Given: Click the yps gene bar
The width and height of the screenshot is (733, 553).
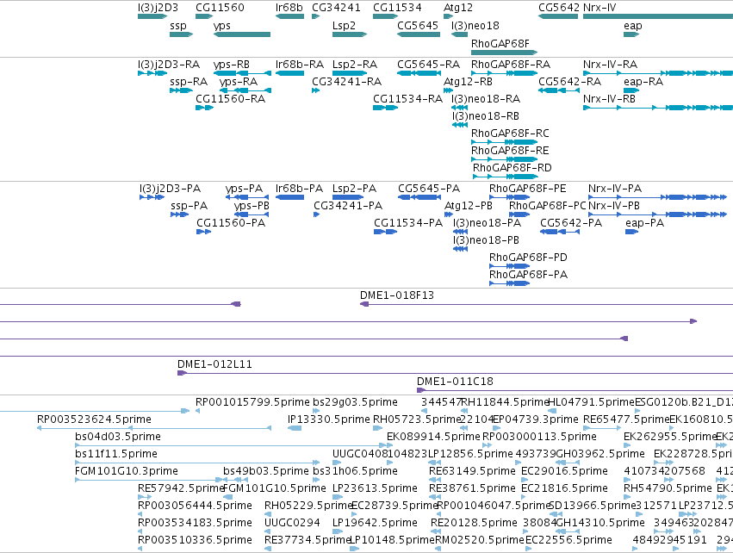Looking at the screenshot, I should coord(242,34).
